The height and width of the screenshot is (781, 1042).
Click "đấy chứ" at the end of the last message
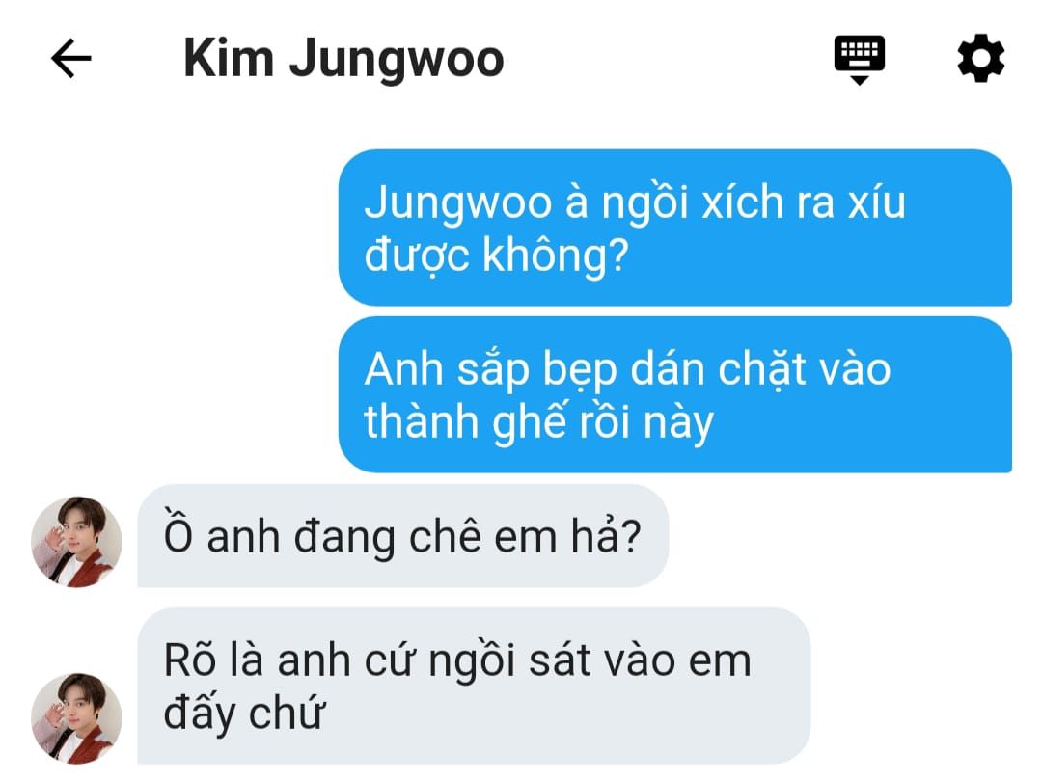[244, 714]
